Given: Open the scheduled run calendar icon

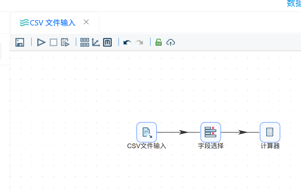Looking at the screenshot, I should click(65, 42).
